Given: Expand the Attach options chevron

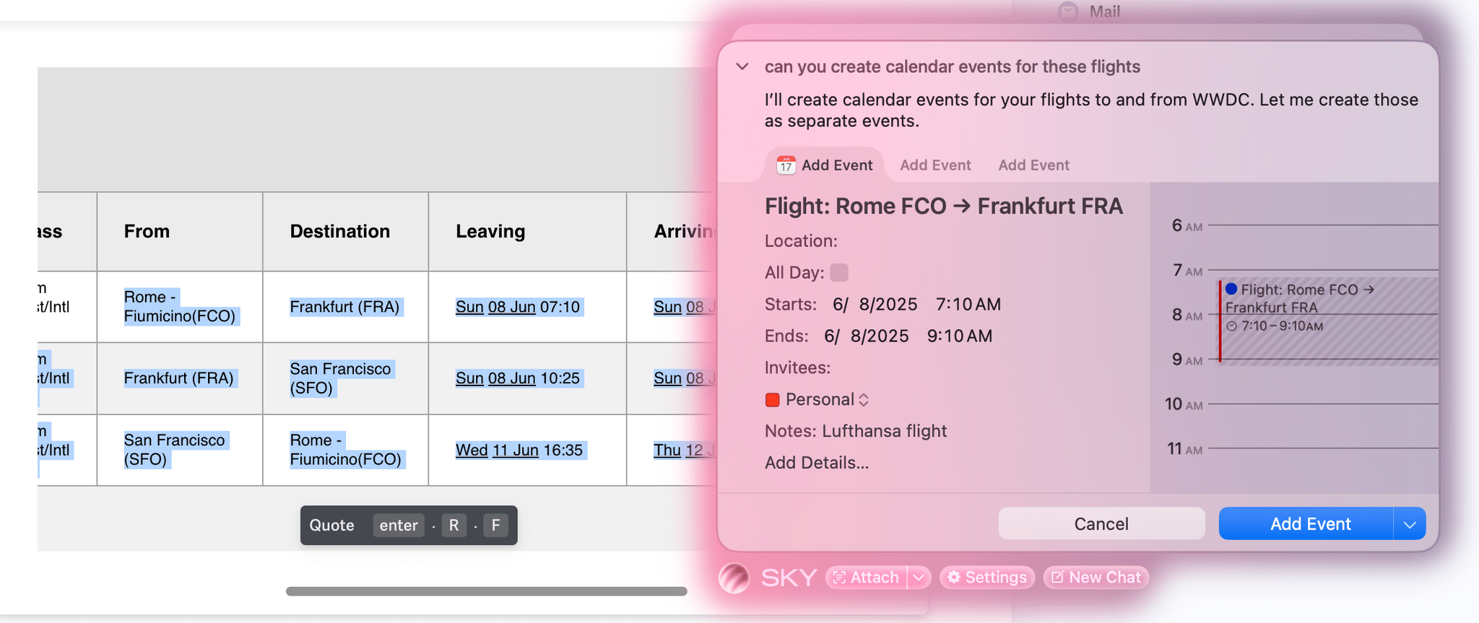Looking at the screenshot, I should click(919, 578).
